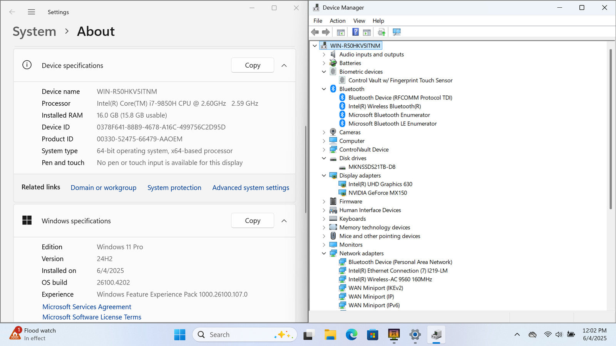Screen dimensions: 616x346
Task: Select Control Vault w/ Fingerprint Touch Sensor
Action: [400, 80]
